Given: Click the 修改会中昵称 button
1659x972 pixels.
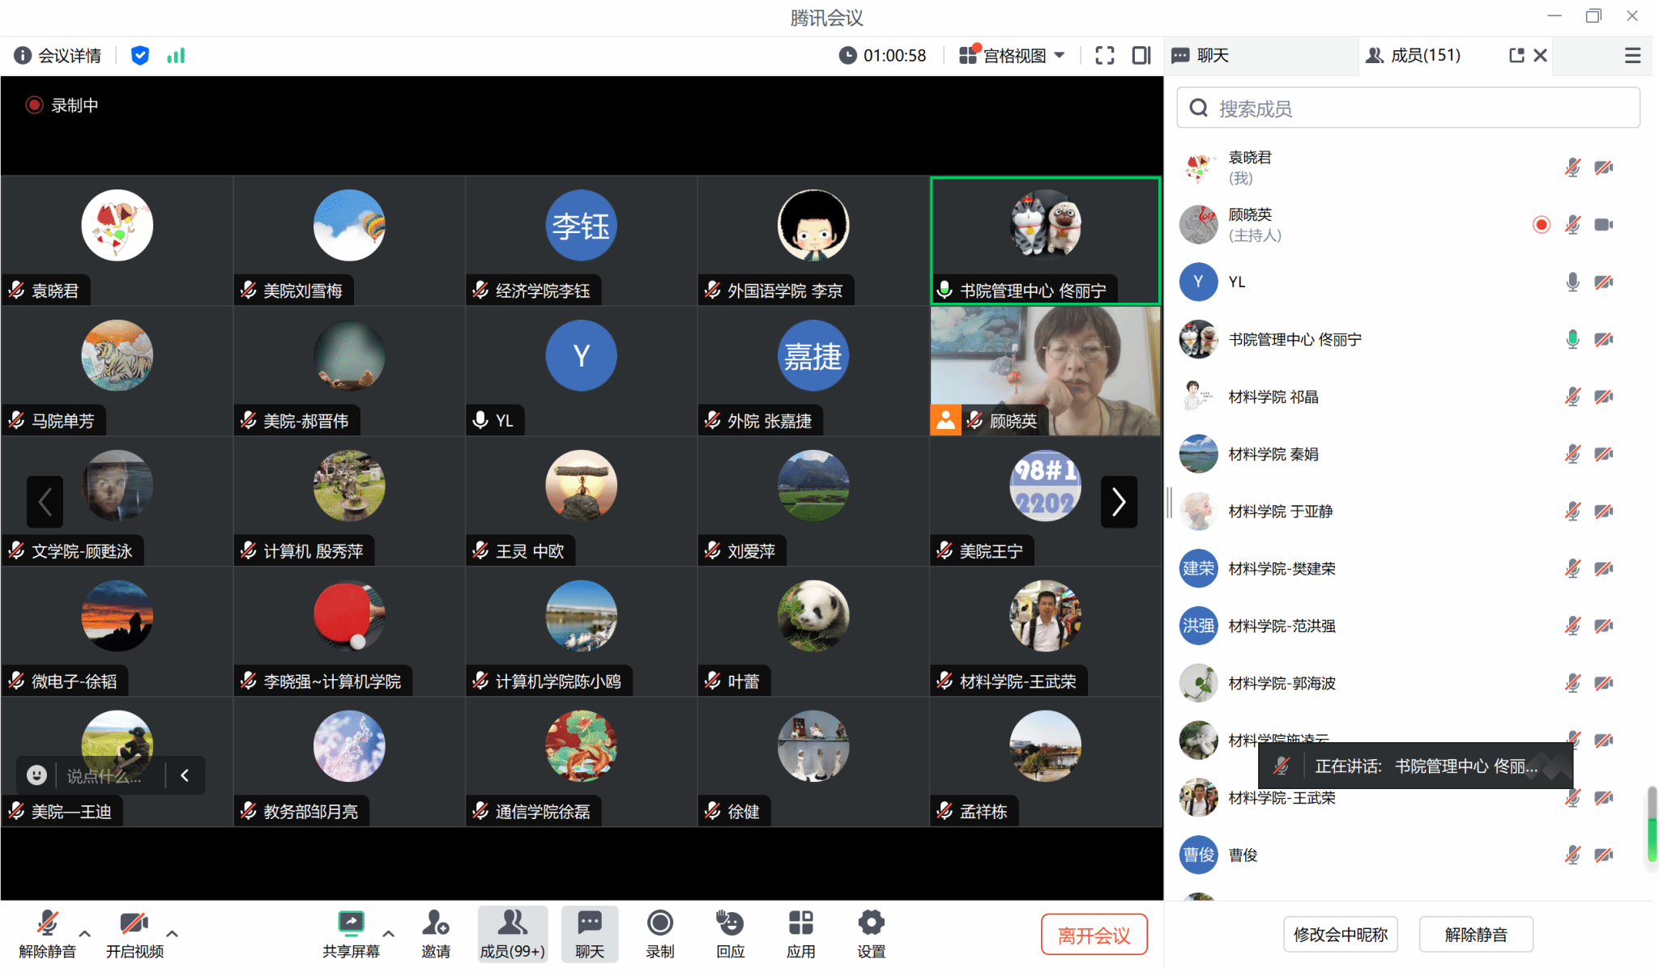Looking at the screenshot, I should (x=1341, y=935).
